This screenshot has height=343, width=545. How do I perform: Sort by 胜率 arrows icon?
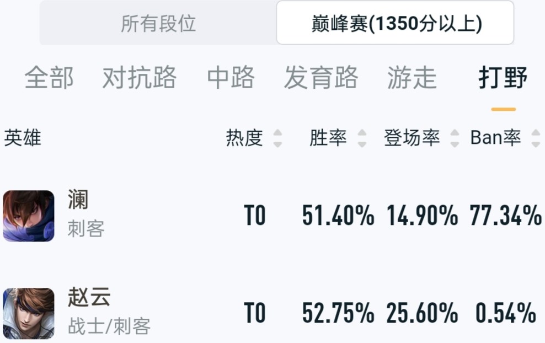click(x=362, y=138)
